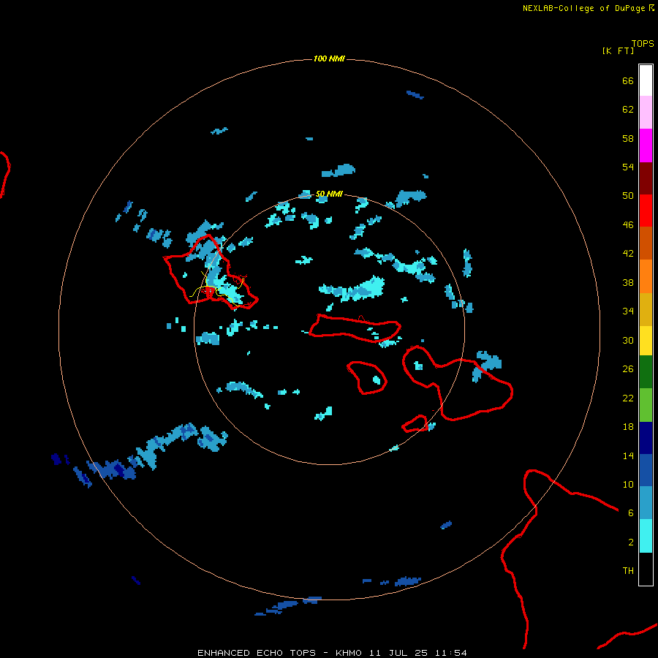Click the TOPS legend title
The height and width of the screenshot is (658, 658).
pyautogui.click(x=643, y=43)
